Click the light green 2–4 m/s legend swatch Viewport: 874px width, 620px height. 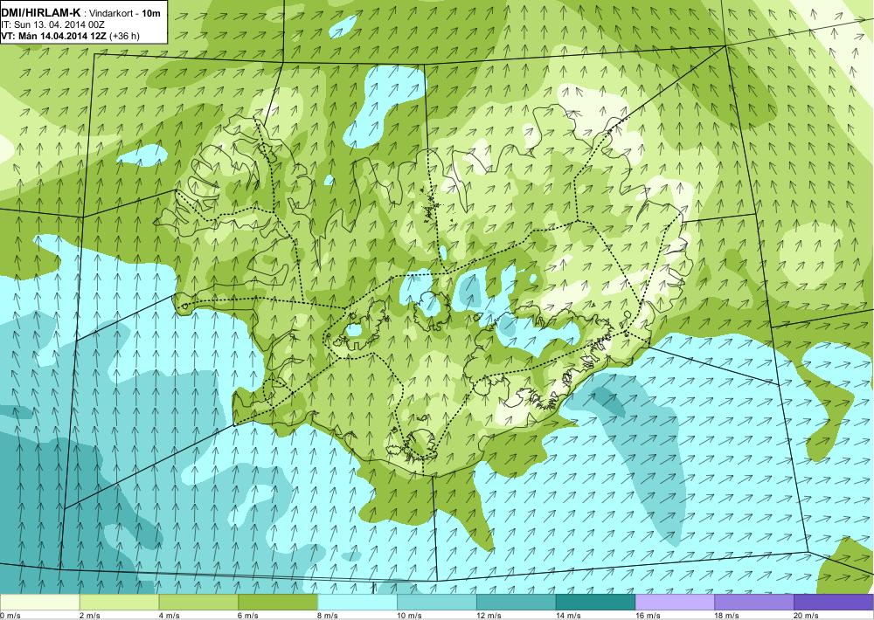119,603
